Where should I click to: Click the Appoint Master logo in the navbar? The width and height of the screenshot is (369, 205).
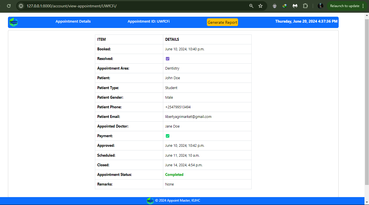point(13,22)
